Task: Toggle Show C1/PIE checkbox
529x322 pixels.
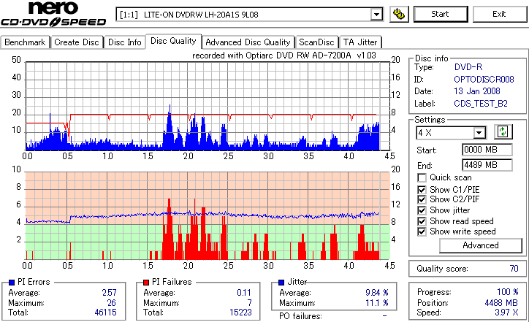Action: [x=422, y=190]
